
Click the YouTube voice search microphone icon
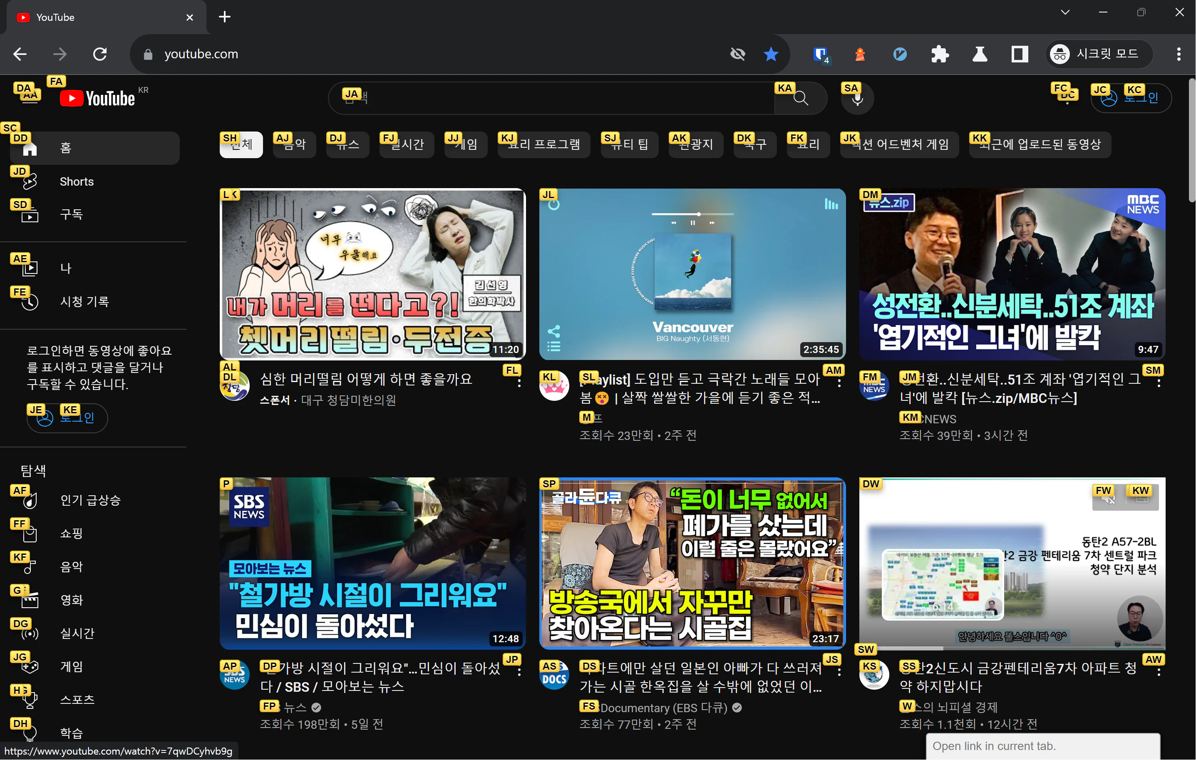point(857,98)
